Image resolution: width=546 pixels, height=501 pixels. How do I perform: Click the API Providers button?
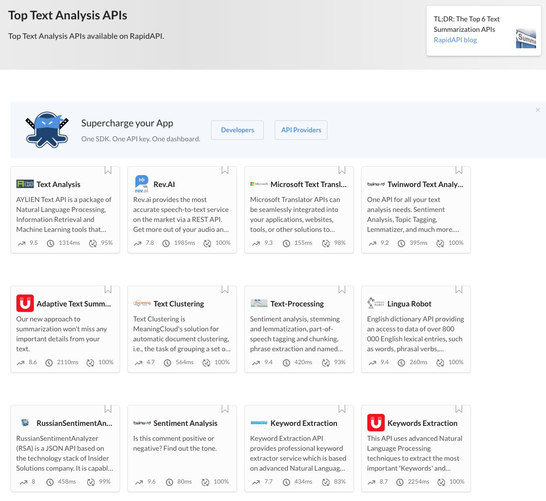tap(301, 130)
